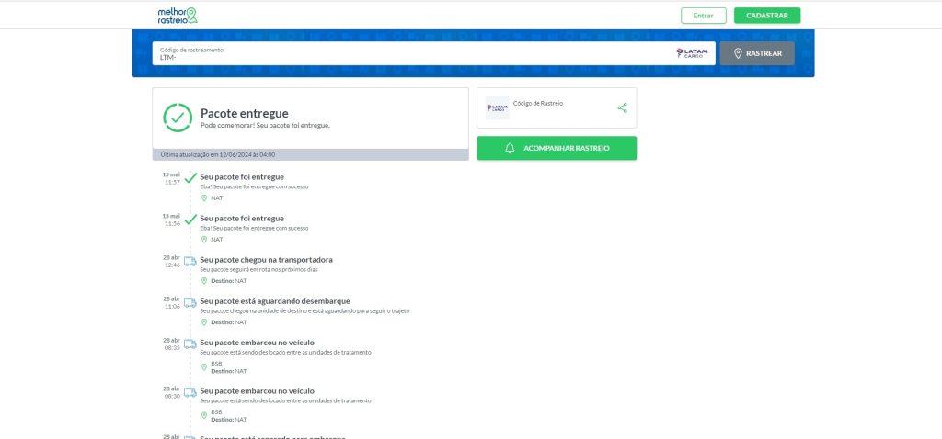
Task: Click ACOMPANHAR RASTREIO button
Action: tap(557, 148)
